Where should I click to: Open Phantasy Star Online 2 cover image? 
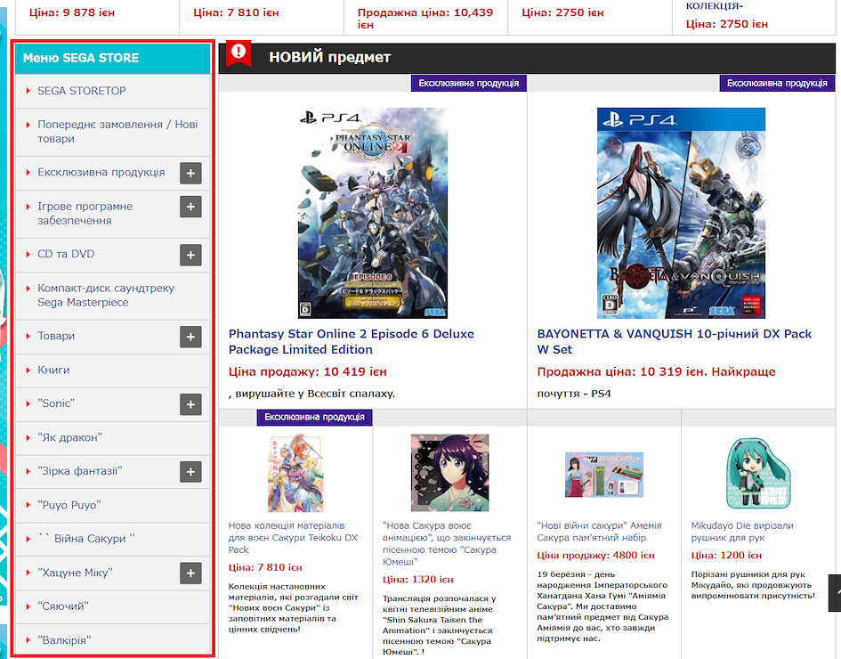click(x=373, y=213)
